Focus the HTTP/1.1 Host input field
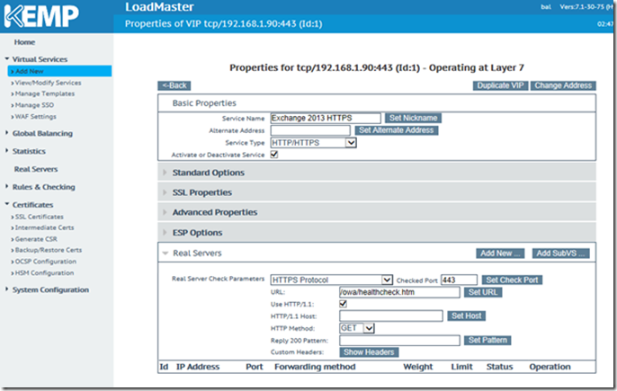 pyautogui.click(x=391, y=315)
